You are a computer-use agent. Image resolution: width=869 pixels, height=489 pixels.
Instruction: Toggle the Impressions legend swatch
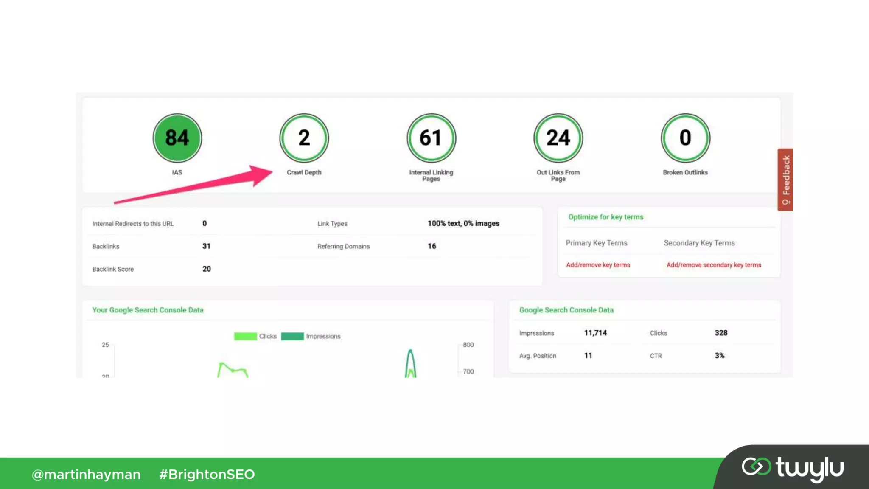tap(292, 336)
